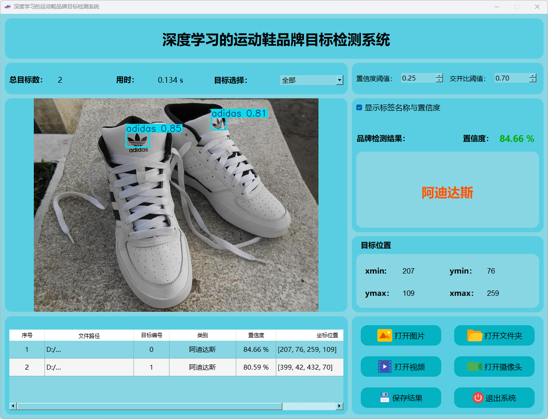The height and width of the screenshot is (419, 548).
Task: Click the sneaker app icon in title bar
Action: 7,7
